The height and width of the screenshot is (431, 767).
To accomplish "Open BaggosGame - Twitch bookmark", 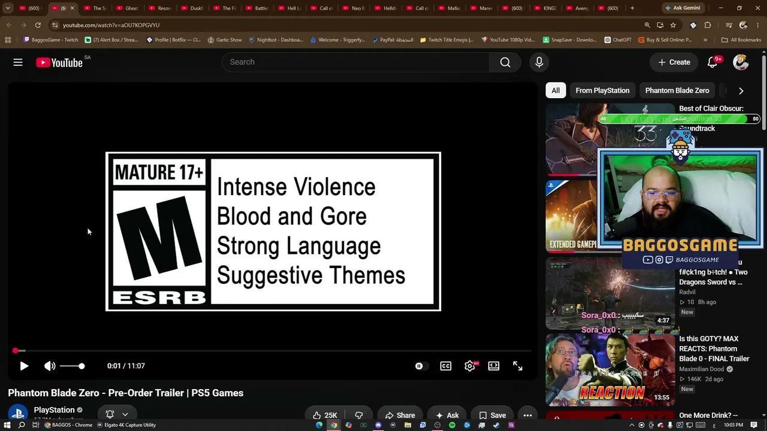I will pyautogui.click(x=50, y=40).
